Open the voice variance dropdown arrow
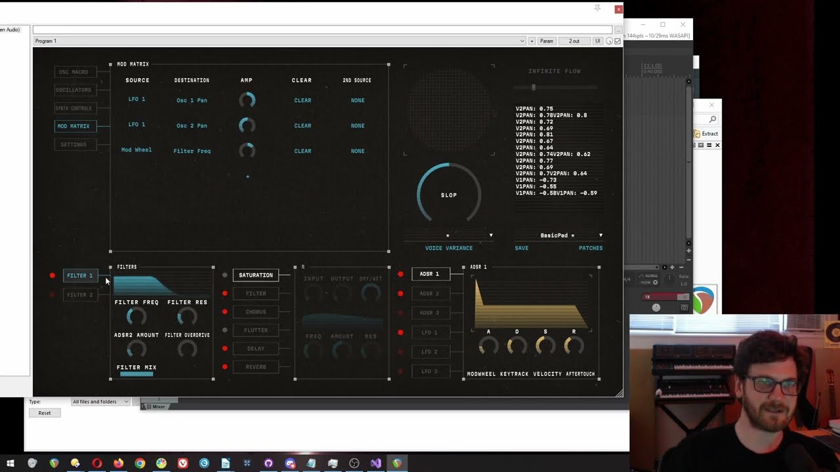 pos(491,235)
